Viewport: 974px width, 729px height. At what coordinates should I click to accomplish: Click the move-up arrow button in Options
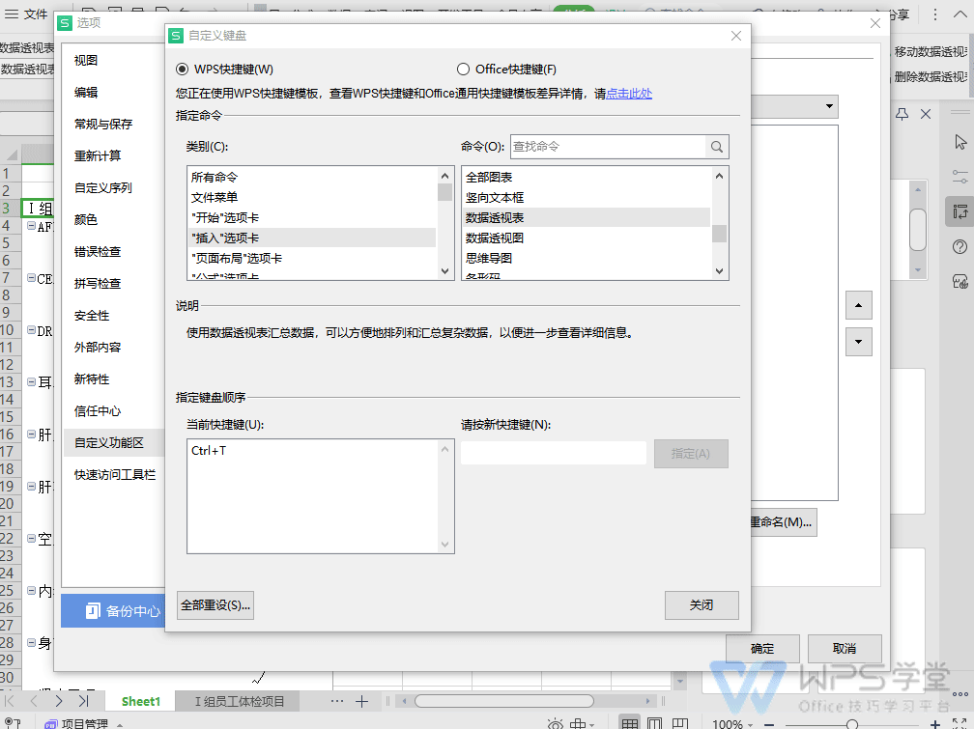tap(858, 305)
